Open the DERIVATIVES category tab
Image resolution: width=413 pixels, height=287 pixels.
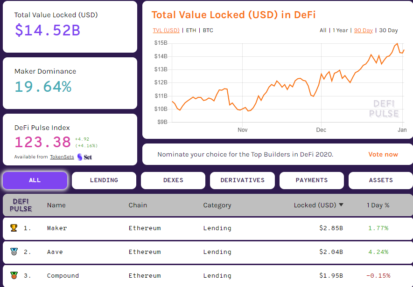[x=242, y=180]
